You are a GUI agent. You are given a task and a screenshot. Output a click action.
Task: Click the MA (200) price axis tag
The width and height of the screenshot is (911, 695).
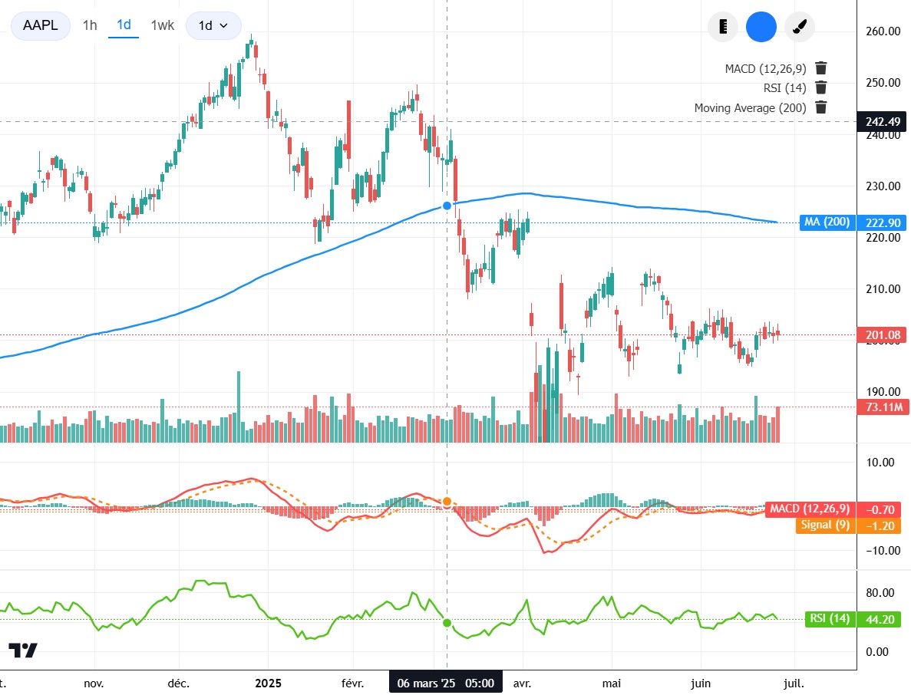pos(827,222)
